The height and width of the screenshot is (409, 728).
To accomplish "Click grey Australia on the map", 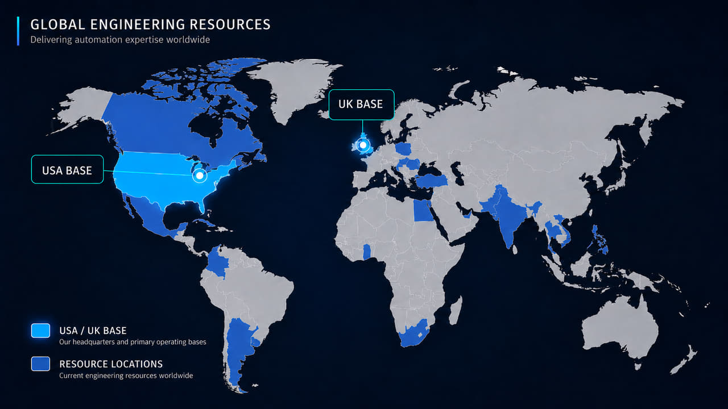I will [x=621, y=328].
